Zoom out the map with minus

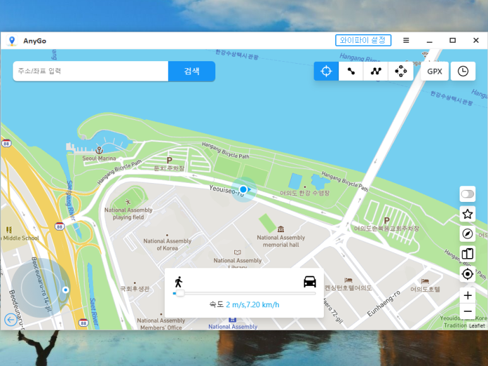click(467, 311)
